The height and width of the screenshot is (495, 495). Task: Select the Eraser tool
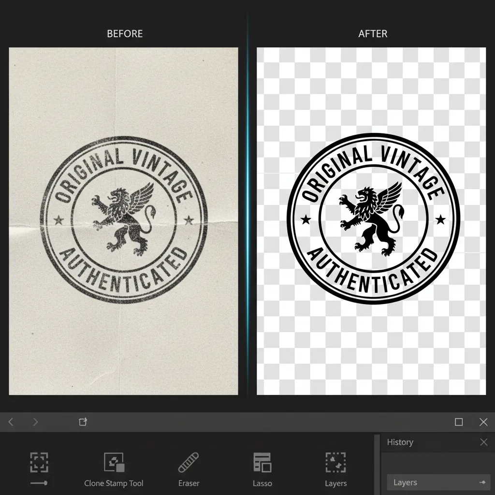[x=189, y=462]
